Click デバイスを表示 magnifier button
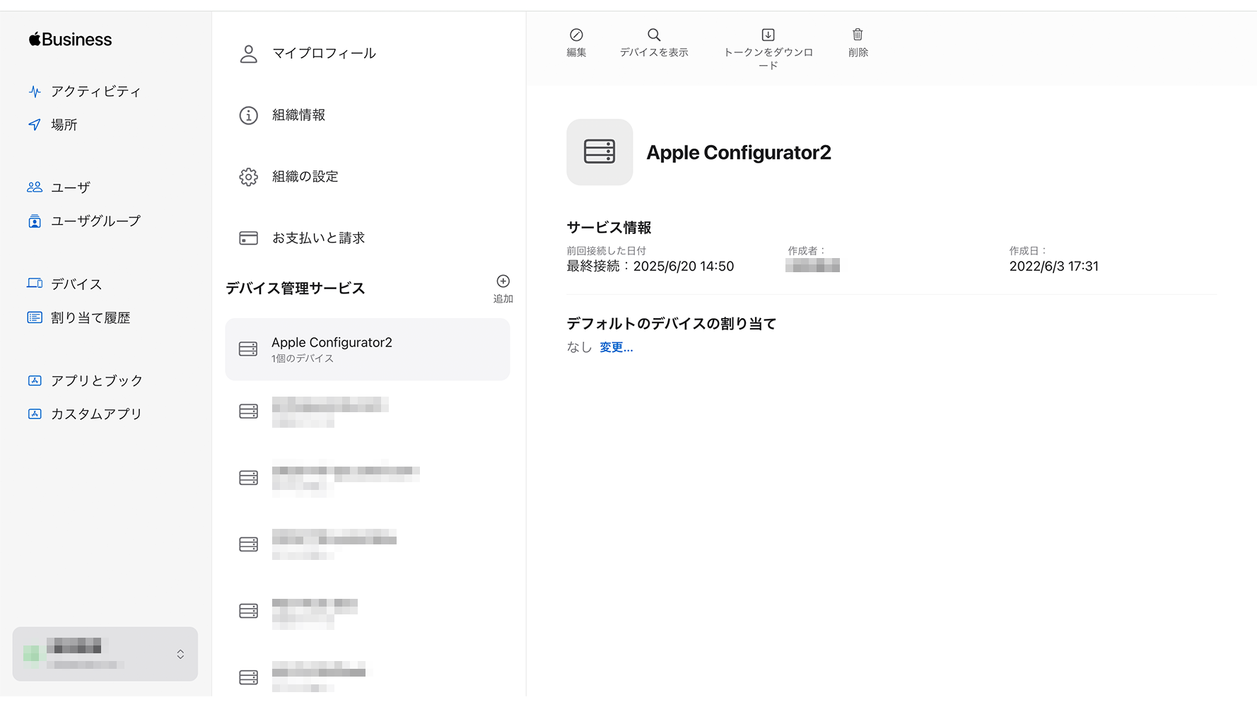The width and height of the screenshot is (1257, 707). point(654,42)
